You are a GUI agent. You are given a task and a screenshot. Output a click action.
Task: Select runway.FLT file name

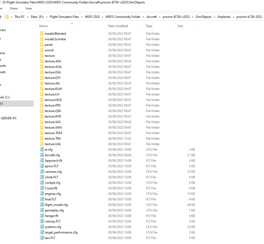(52, 221)
